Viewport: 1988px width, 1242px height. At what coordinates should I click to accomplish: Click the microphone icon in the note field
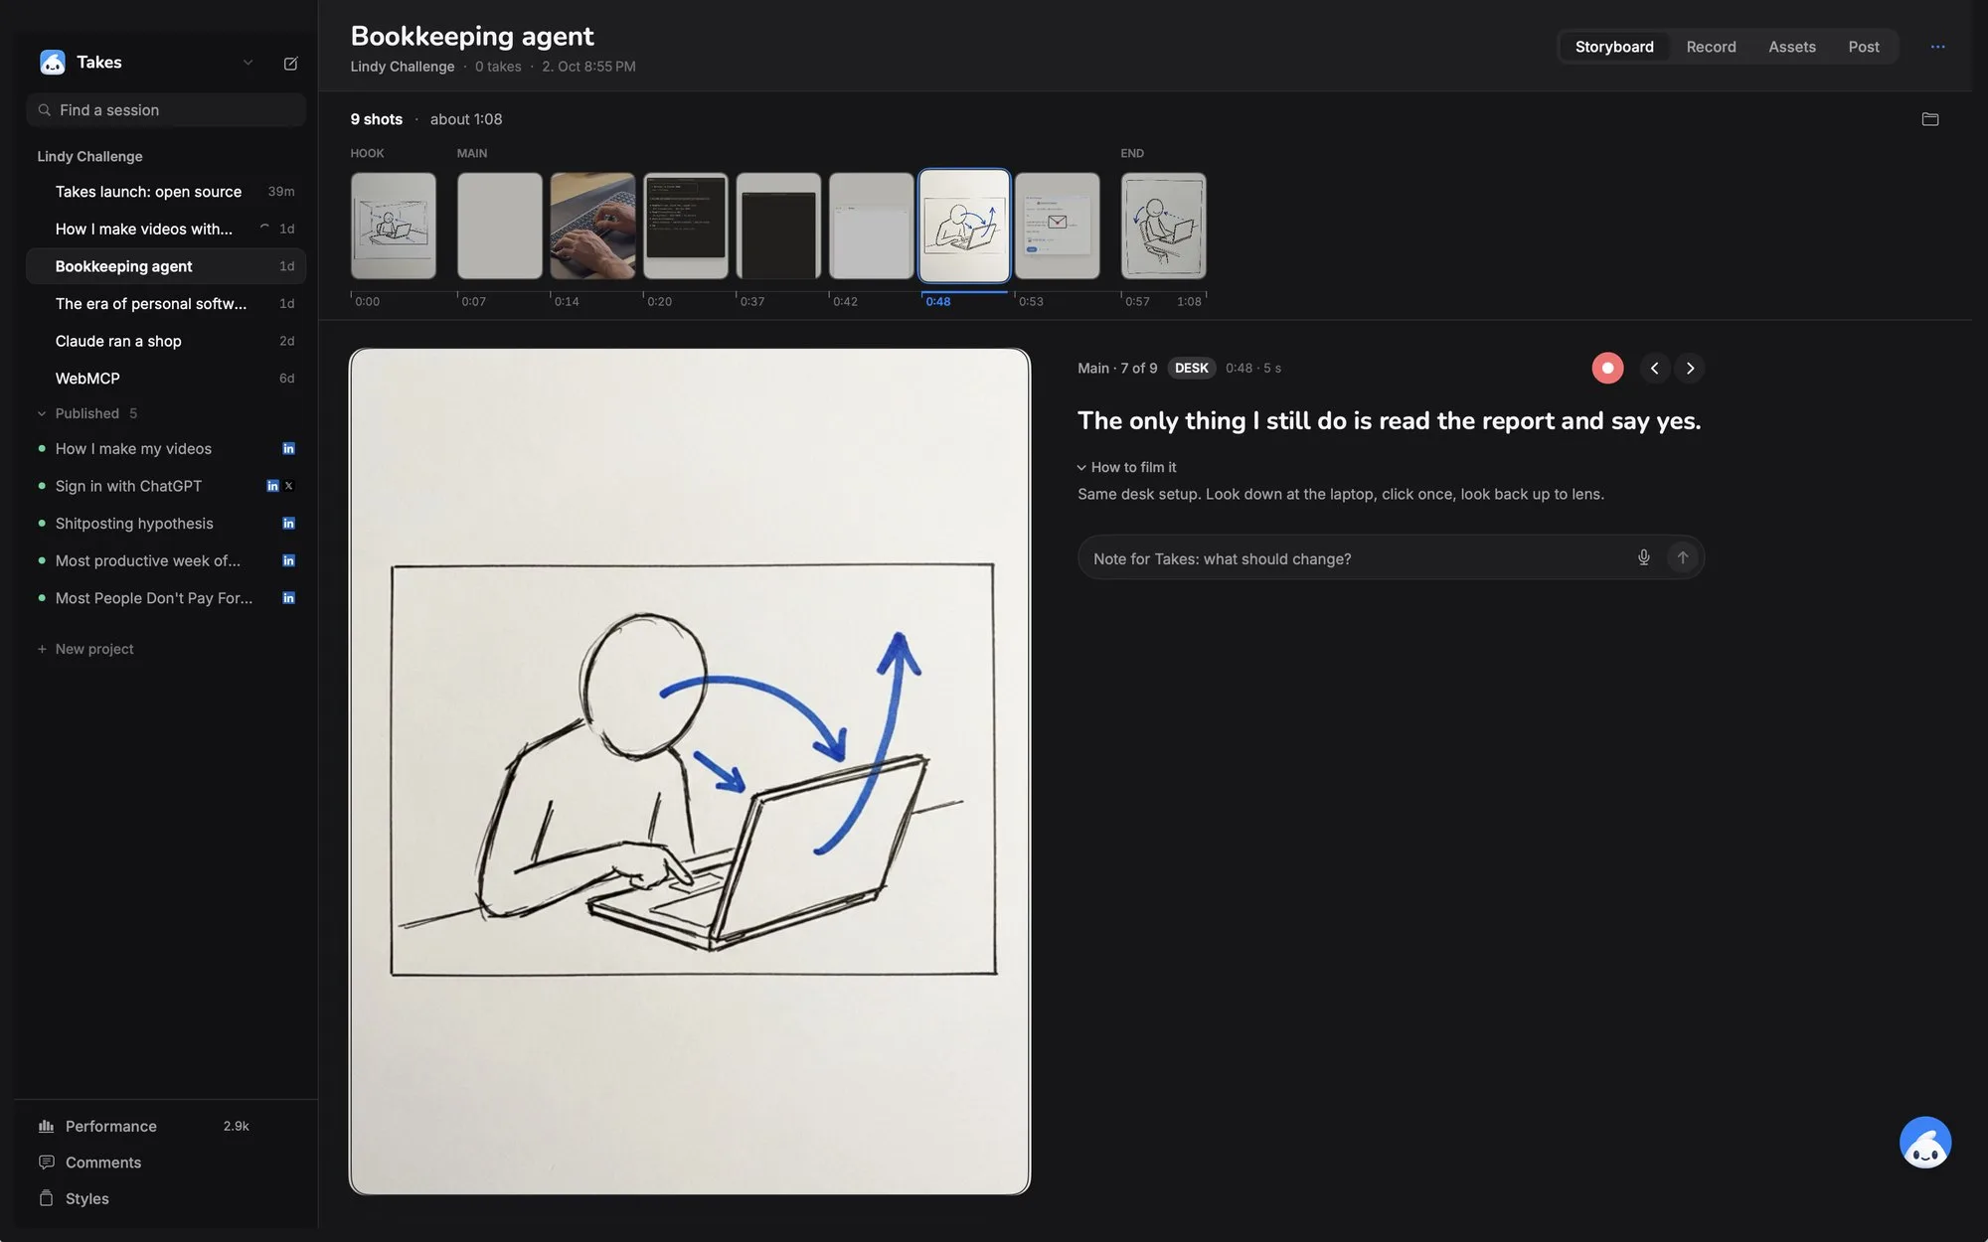(x=1643, y=557)
